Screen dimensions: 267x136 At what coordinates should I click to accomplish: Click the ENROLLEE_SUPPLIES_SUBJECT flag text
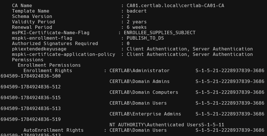159,33
